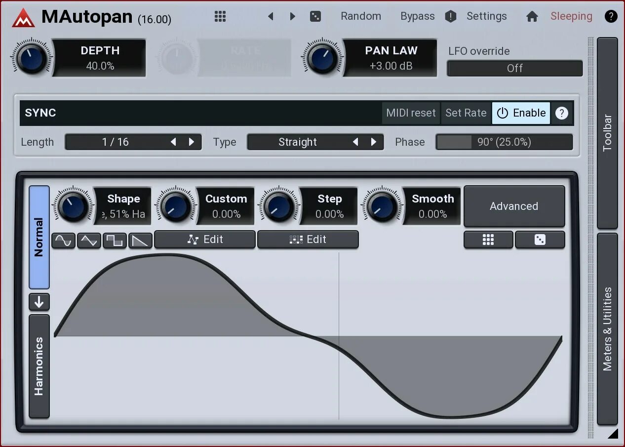Screen dimensions: 625x447
Task: Go to previous preset arrow
Action: [271, 16]
